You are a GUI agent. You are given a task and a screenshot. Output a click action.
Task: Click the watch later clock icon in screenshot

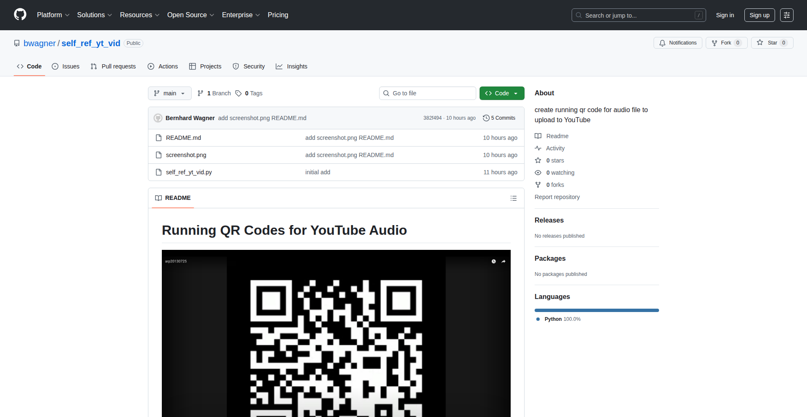tap(493, 261)
